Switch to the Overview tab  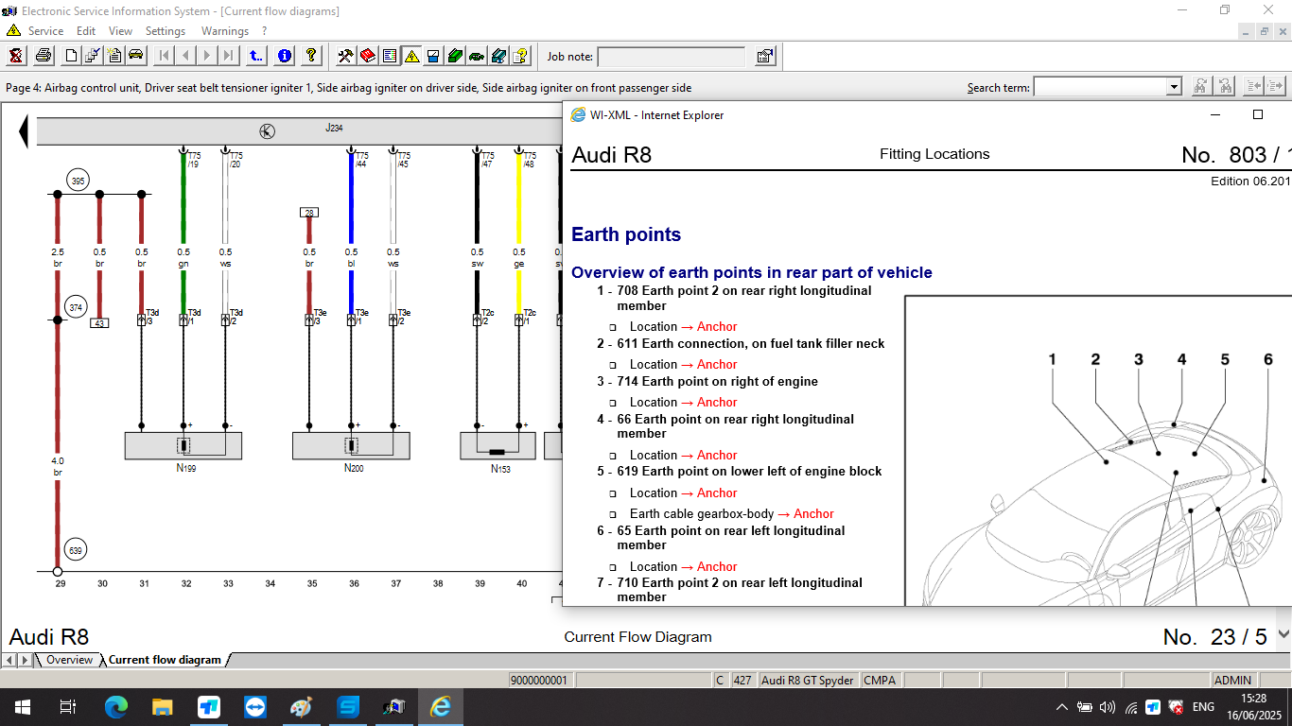pos(68,660)
